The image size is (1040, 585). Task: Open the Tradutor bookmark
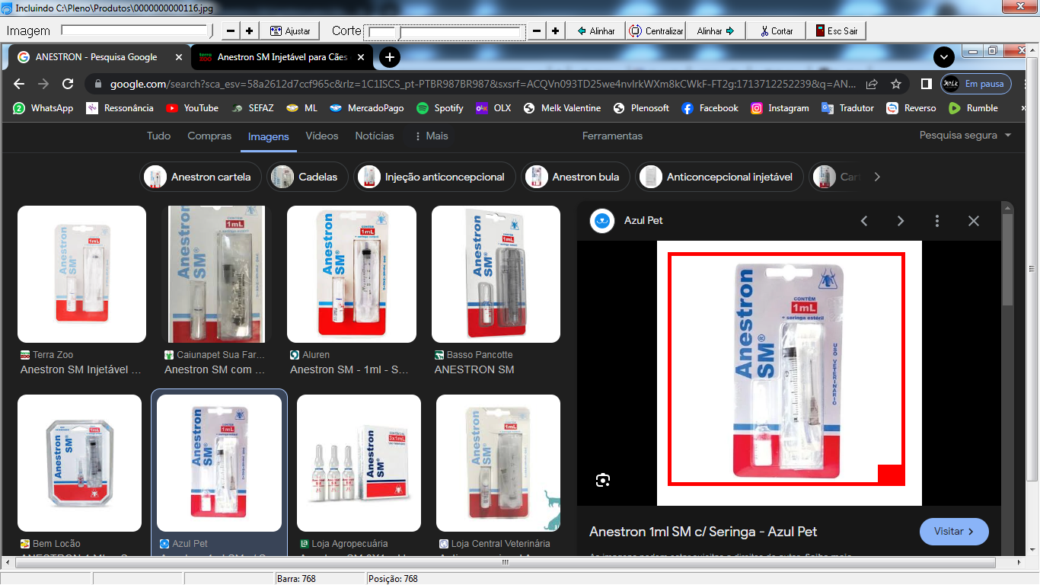click(848, 108)
